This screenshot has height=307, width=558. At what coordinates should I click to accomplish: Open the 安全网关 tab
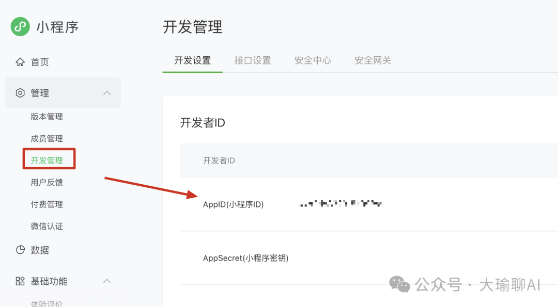(x=373, y=60)
